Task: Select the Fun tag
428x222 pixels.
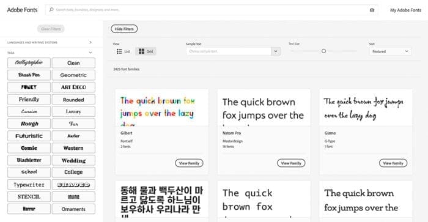Action: 73,124
